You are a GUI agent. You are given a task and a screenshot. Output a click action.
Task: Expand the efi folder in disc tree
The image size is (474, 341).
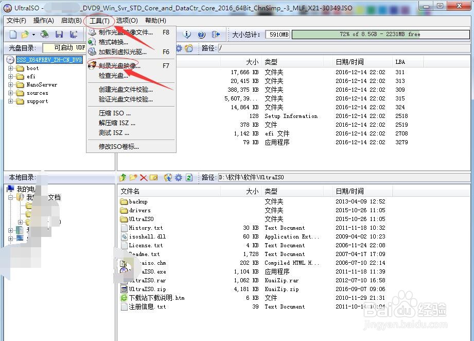(11, 77)
